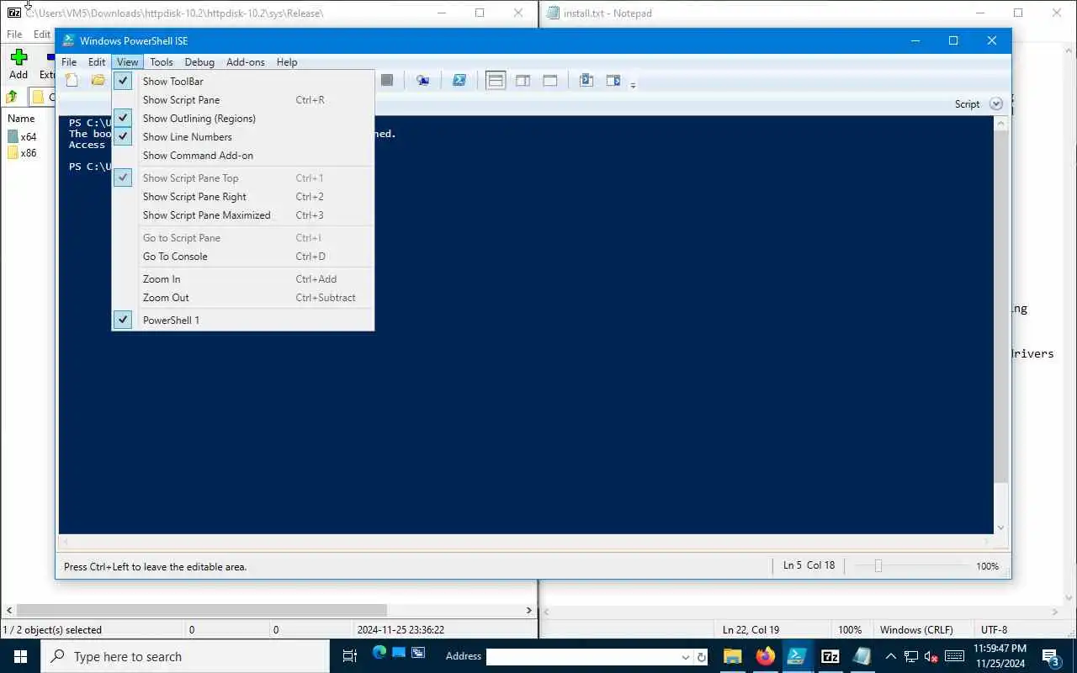Select Show Script Pane Top layout icon
Viewport: 1077px width, 673px height.
tap(496, 81)
